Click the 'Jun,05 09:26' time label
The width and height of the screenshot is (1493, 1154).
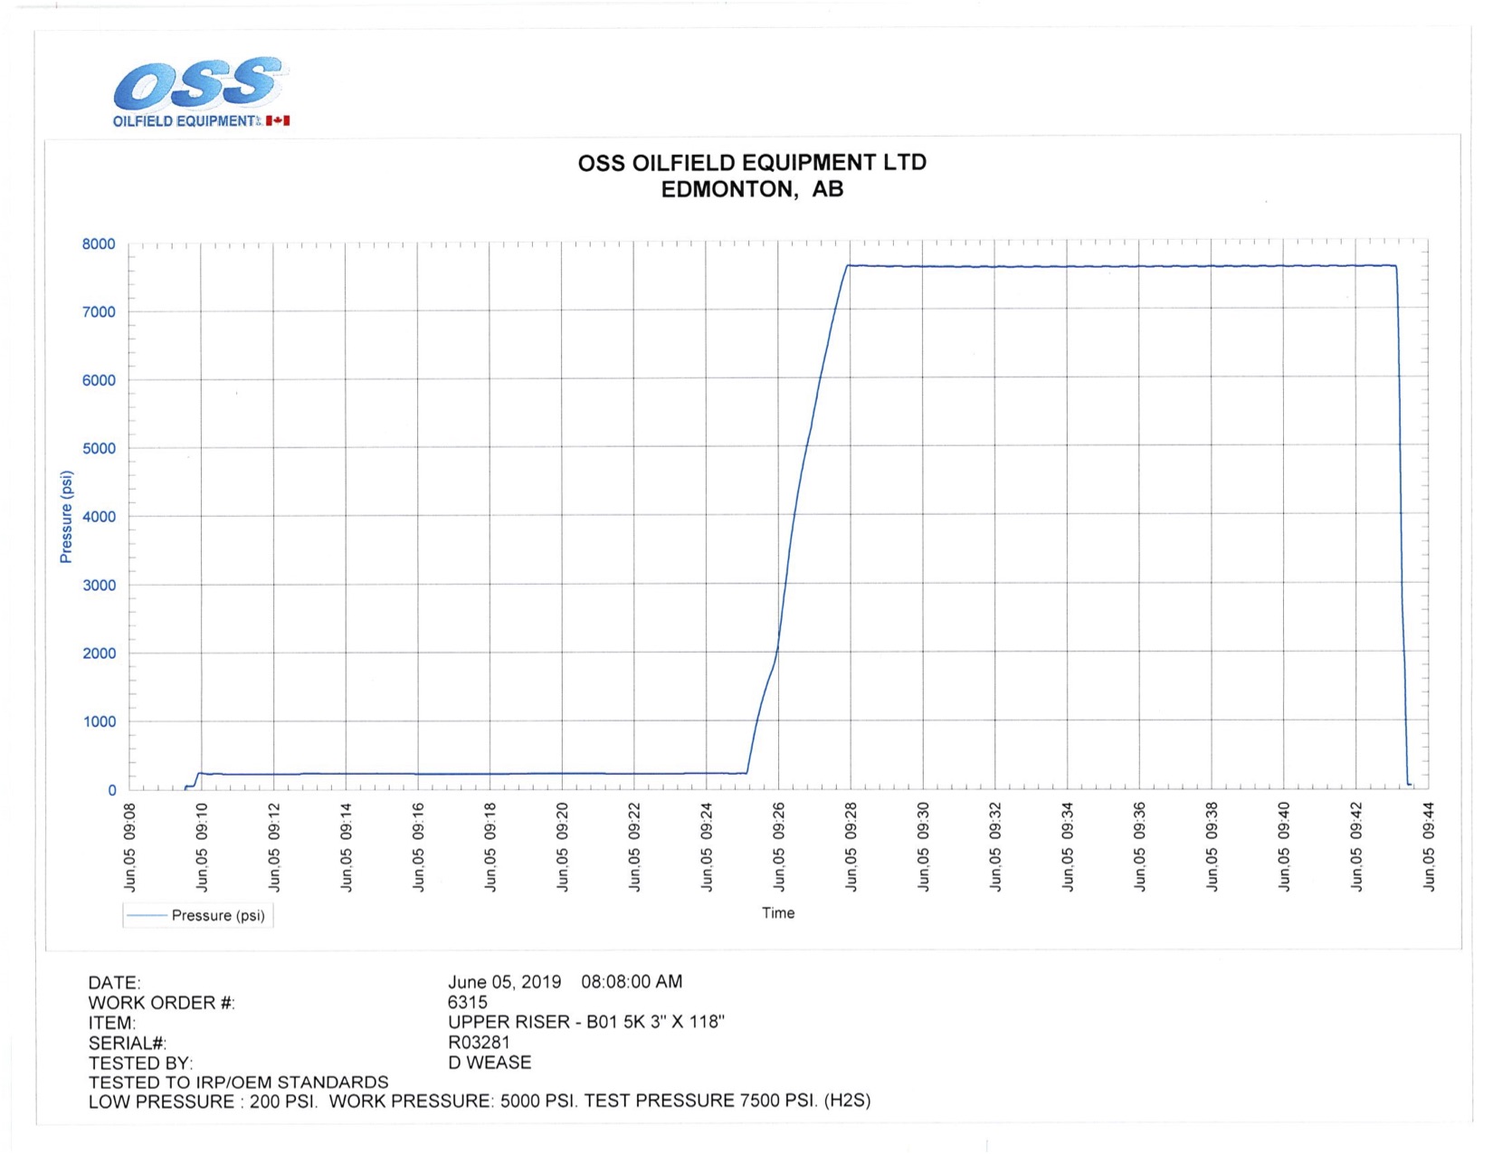(x=779, y=847)
